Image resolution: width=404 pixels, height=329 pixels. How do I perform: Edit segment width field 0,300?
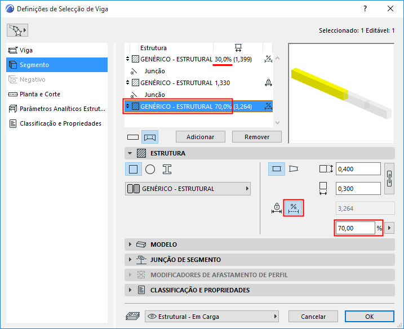click(x=358, y=189)
